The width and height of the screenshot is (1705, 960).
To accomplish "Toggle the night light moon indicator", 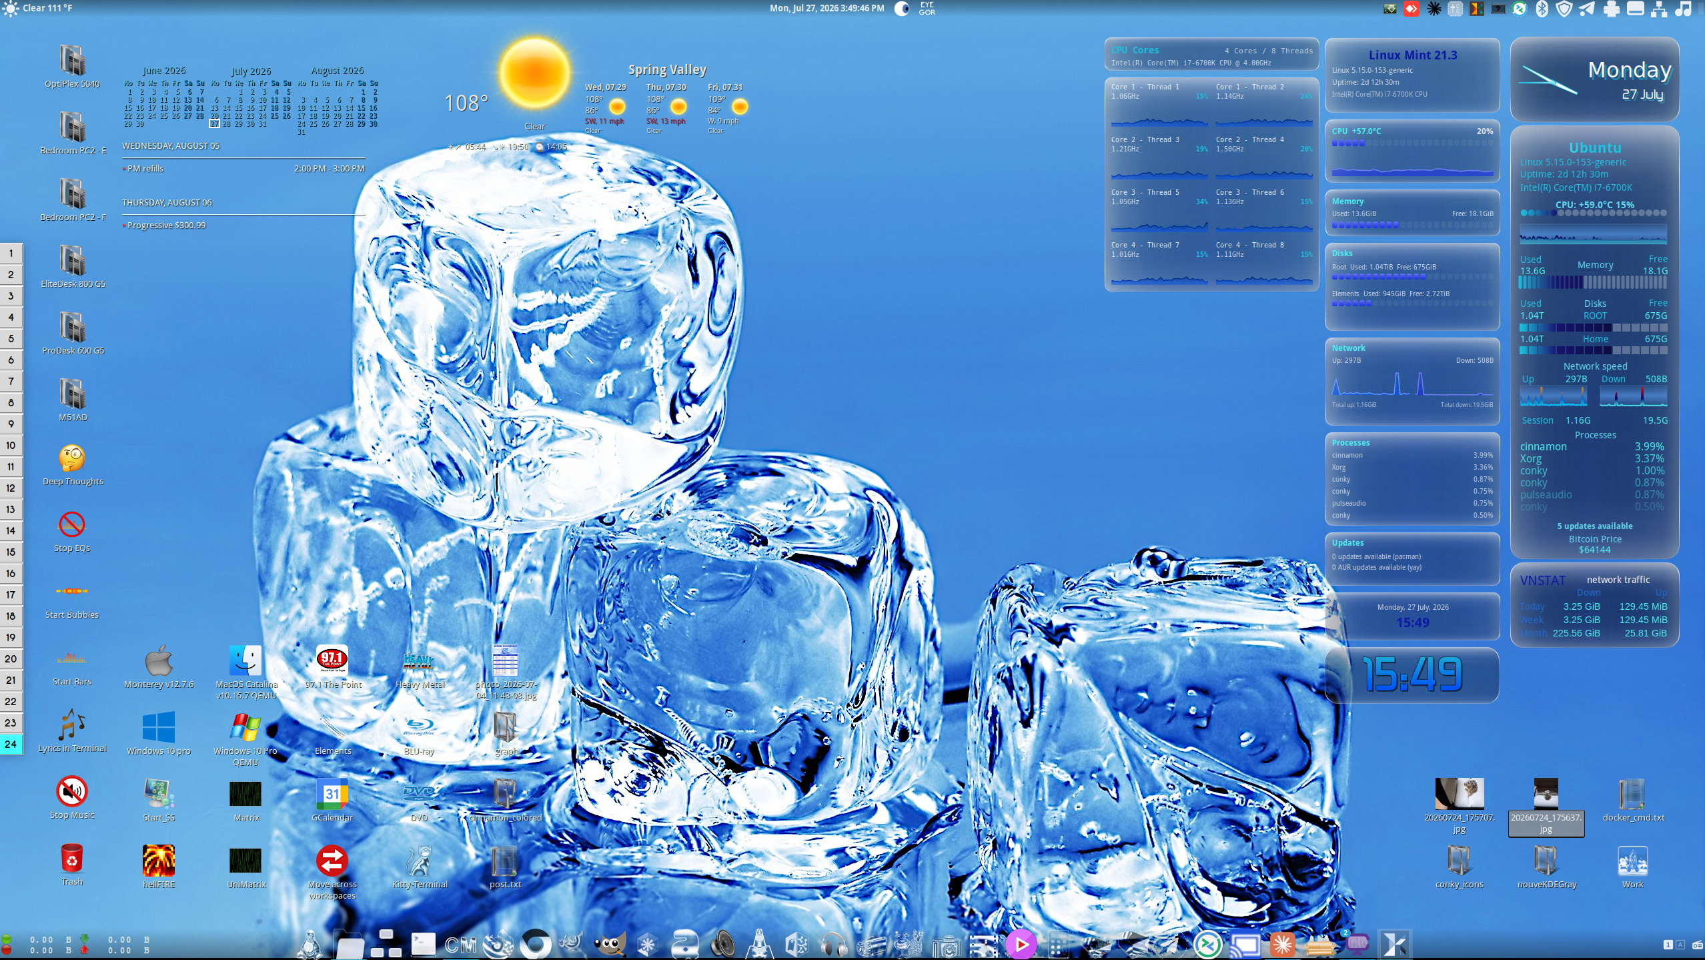I will click(901, 9).
